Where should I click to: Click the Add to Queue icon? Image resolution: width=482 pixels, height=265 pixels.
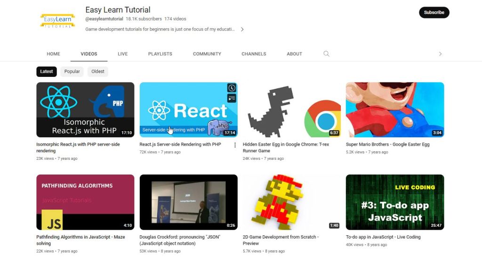click(x=232, y=98)
